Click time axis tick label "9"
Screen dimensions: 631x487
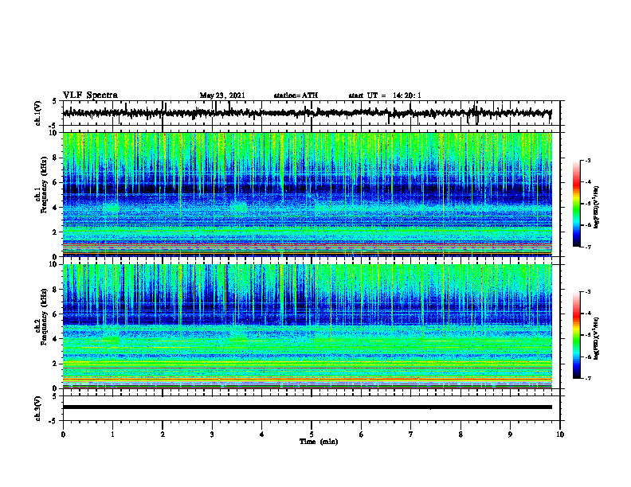510,434
